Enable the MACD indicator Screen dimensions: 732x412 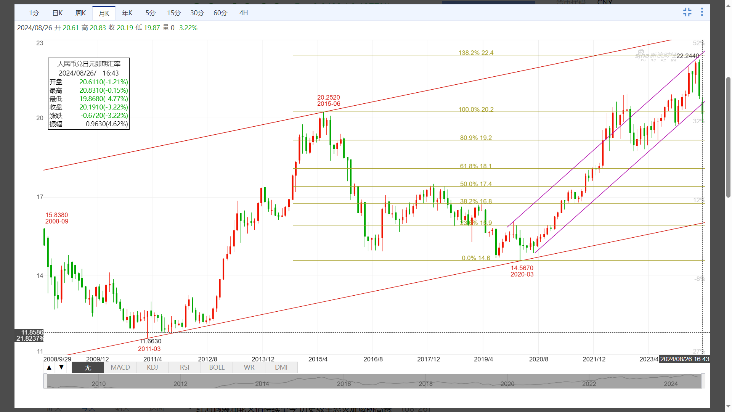pos(120,367)
